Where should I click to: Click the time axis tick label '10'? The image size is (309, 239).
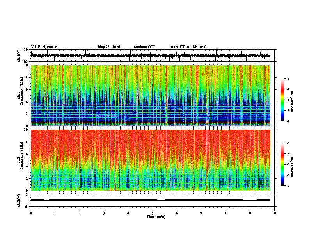click(274, 213)
